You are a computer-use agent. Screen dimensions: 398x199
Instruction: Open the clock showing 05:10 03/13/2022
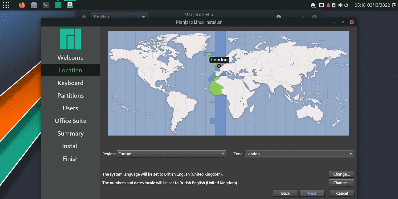(372, 5)
